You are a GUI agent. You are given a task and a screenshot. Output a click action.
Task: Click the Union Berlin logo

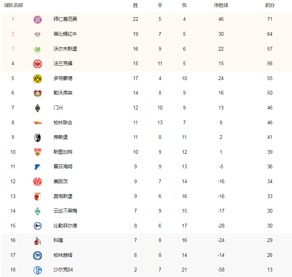pos(37,123)
